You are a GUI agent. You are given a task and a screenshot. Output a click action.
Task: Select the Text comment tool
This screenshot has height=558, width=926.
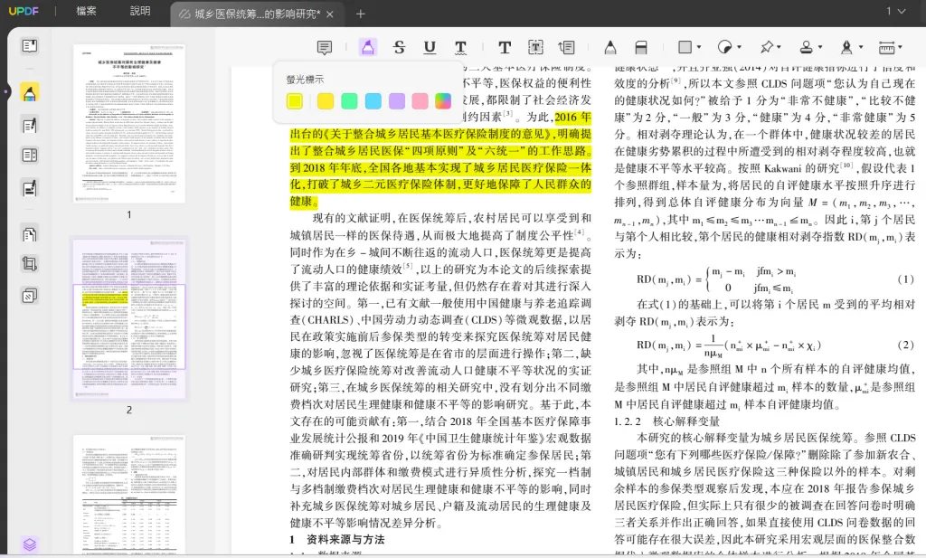pos(505,47)
